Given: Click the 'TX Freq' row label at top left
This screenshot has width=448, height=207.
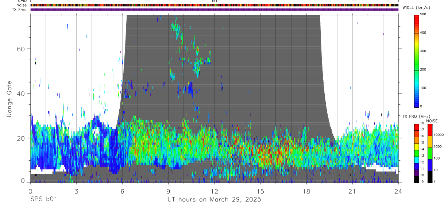Looking at the screenshot, I should (x=19, y=9).
